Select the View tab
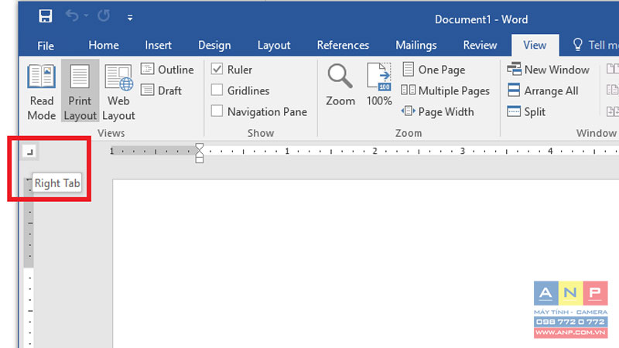 535,46
